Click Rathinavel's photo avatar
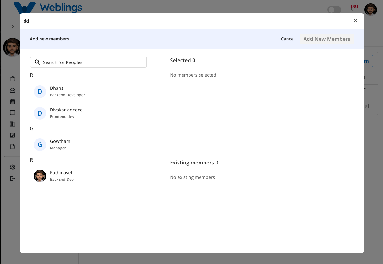Viewport: 383px width, 264px height. pos(40,176)
